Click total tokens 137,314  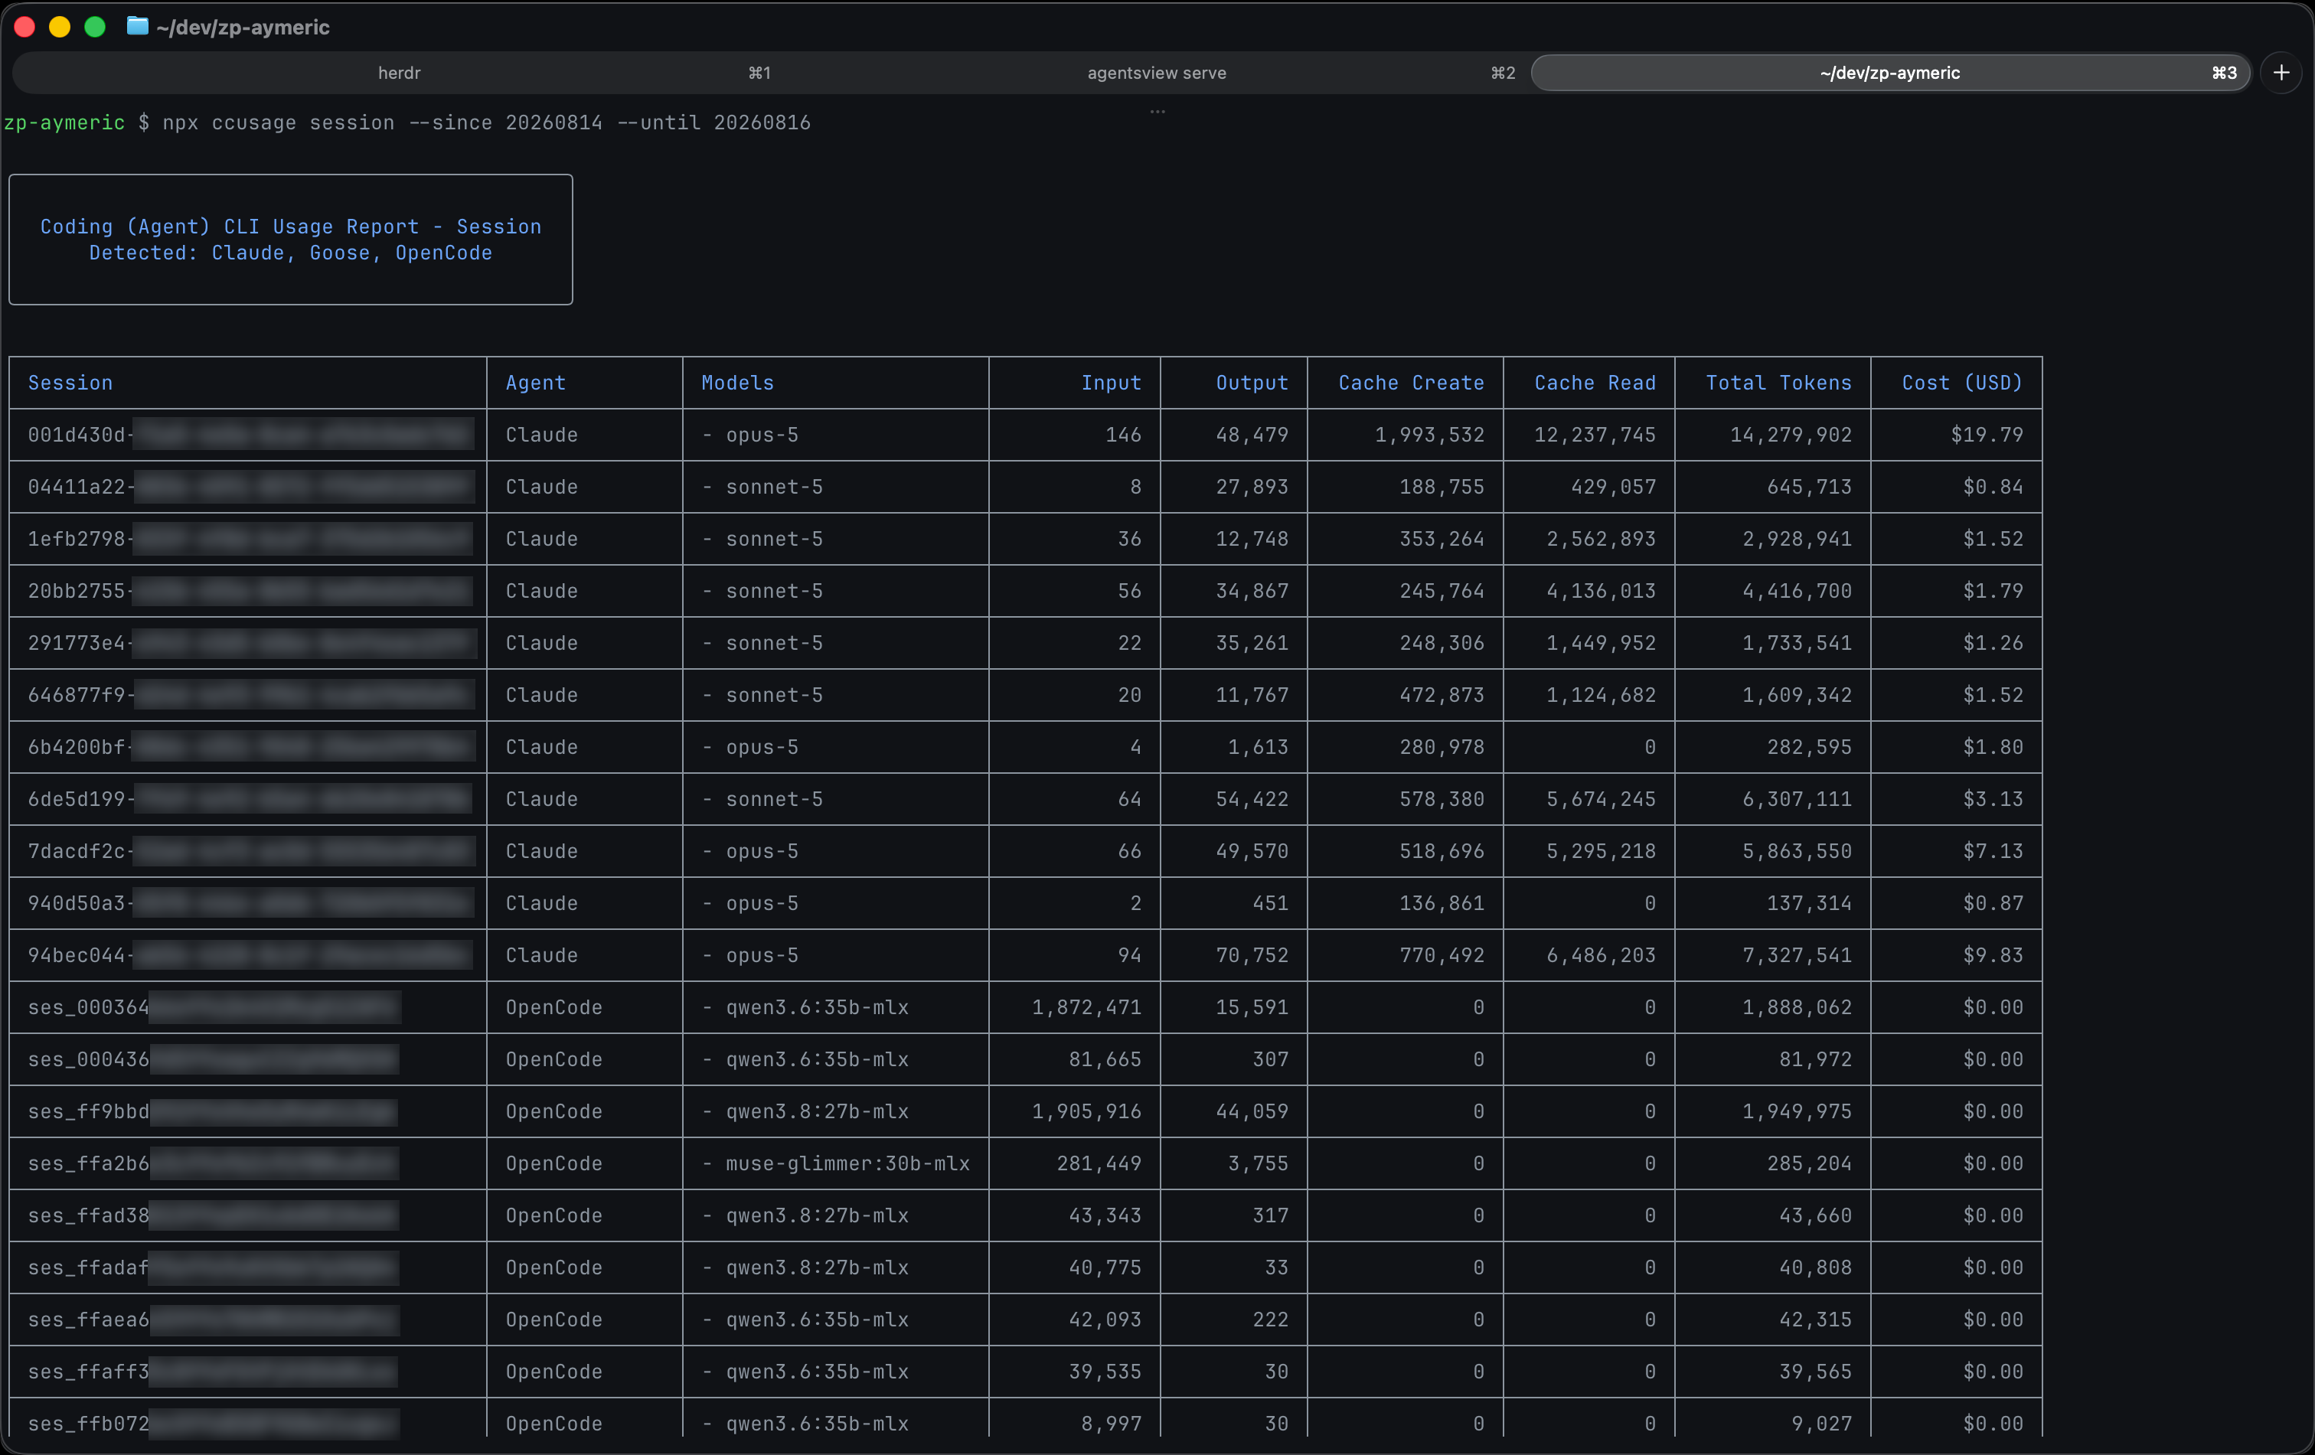1809,903
